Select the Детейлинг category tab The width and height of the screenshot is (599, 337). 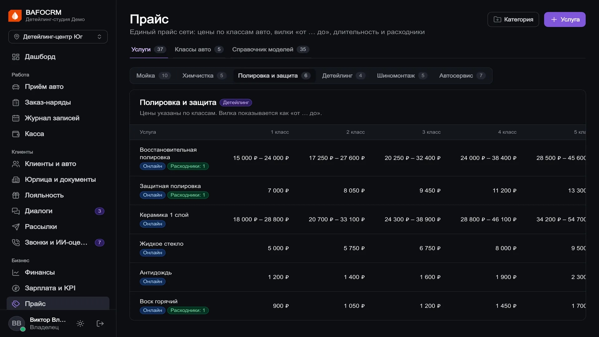[x=343, y=76]
